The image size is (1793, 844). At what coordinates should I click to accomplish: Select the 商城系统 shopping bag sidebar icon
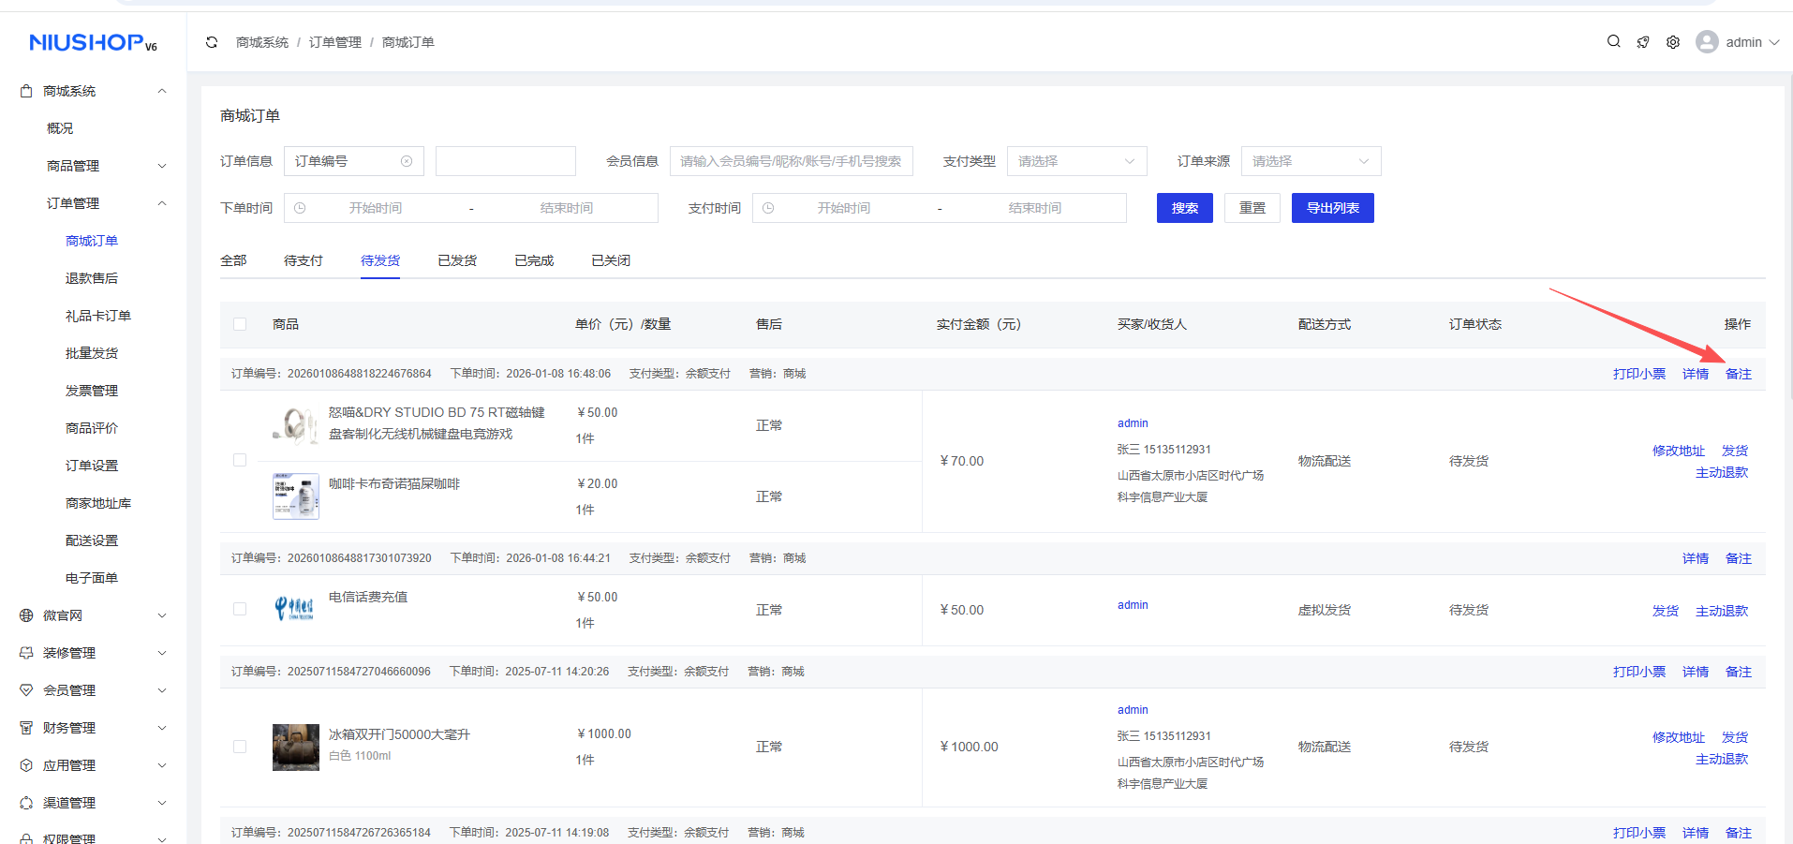tap(24, 90)
